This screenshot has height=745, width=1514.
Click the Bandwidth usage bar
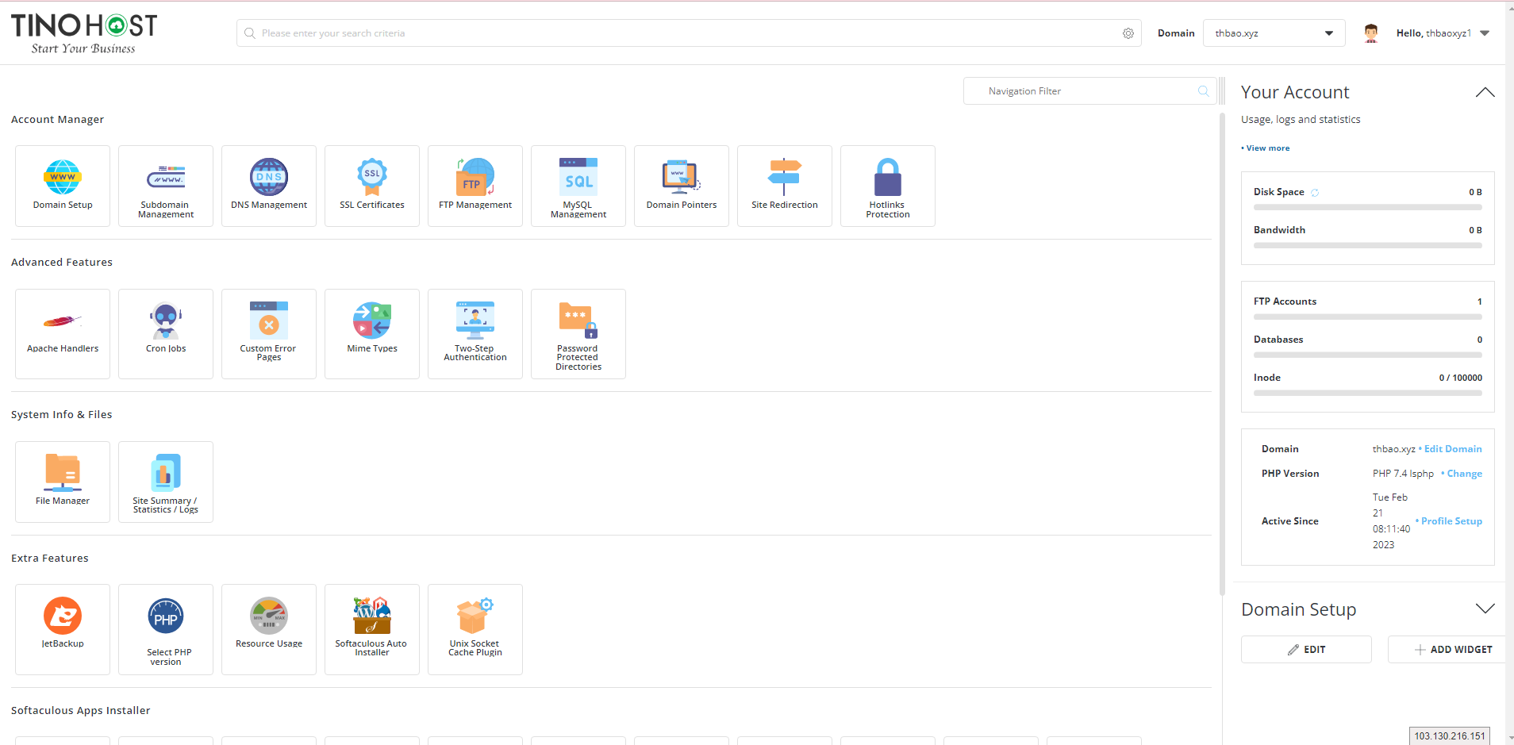tap(1368, 245)
